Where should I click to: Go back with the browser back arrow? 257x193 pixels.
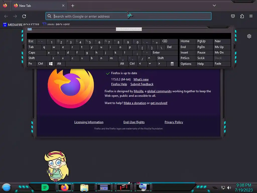tap(6, 16)
